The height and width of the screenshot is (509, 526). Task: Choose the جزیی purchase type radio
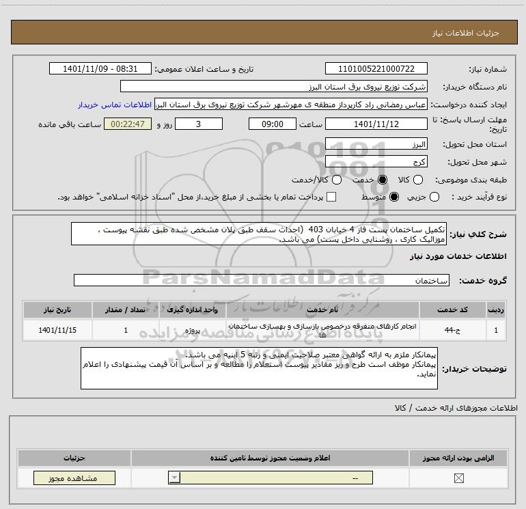coord(434,197)
